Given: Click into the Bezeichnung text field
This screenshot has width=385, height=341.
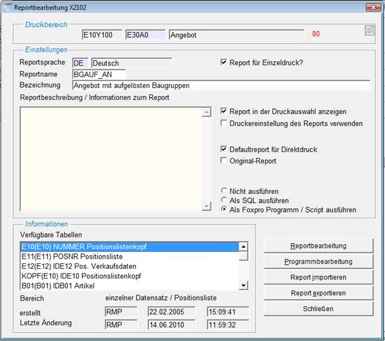Looking at the screenshot, I should coord(220,85).
